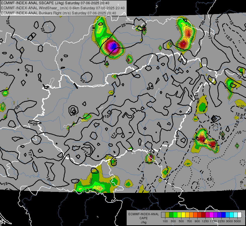Select the Bunkers Right (m/s) header line

click(59, 13)
